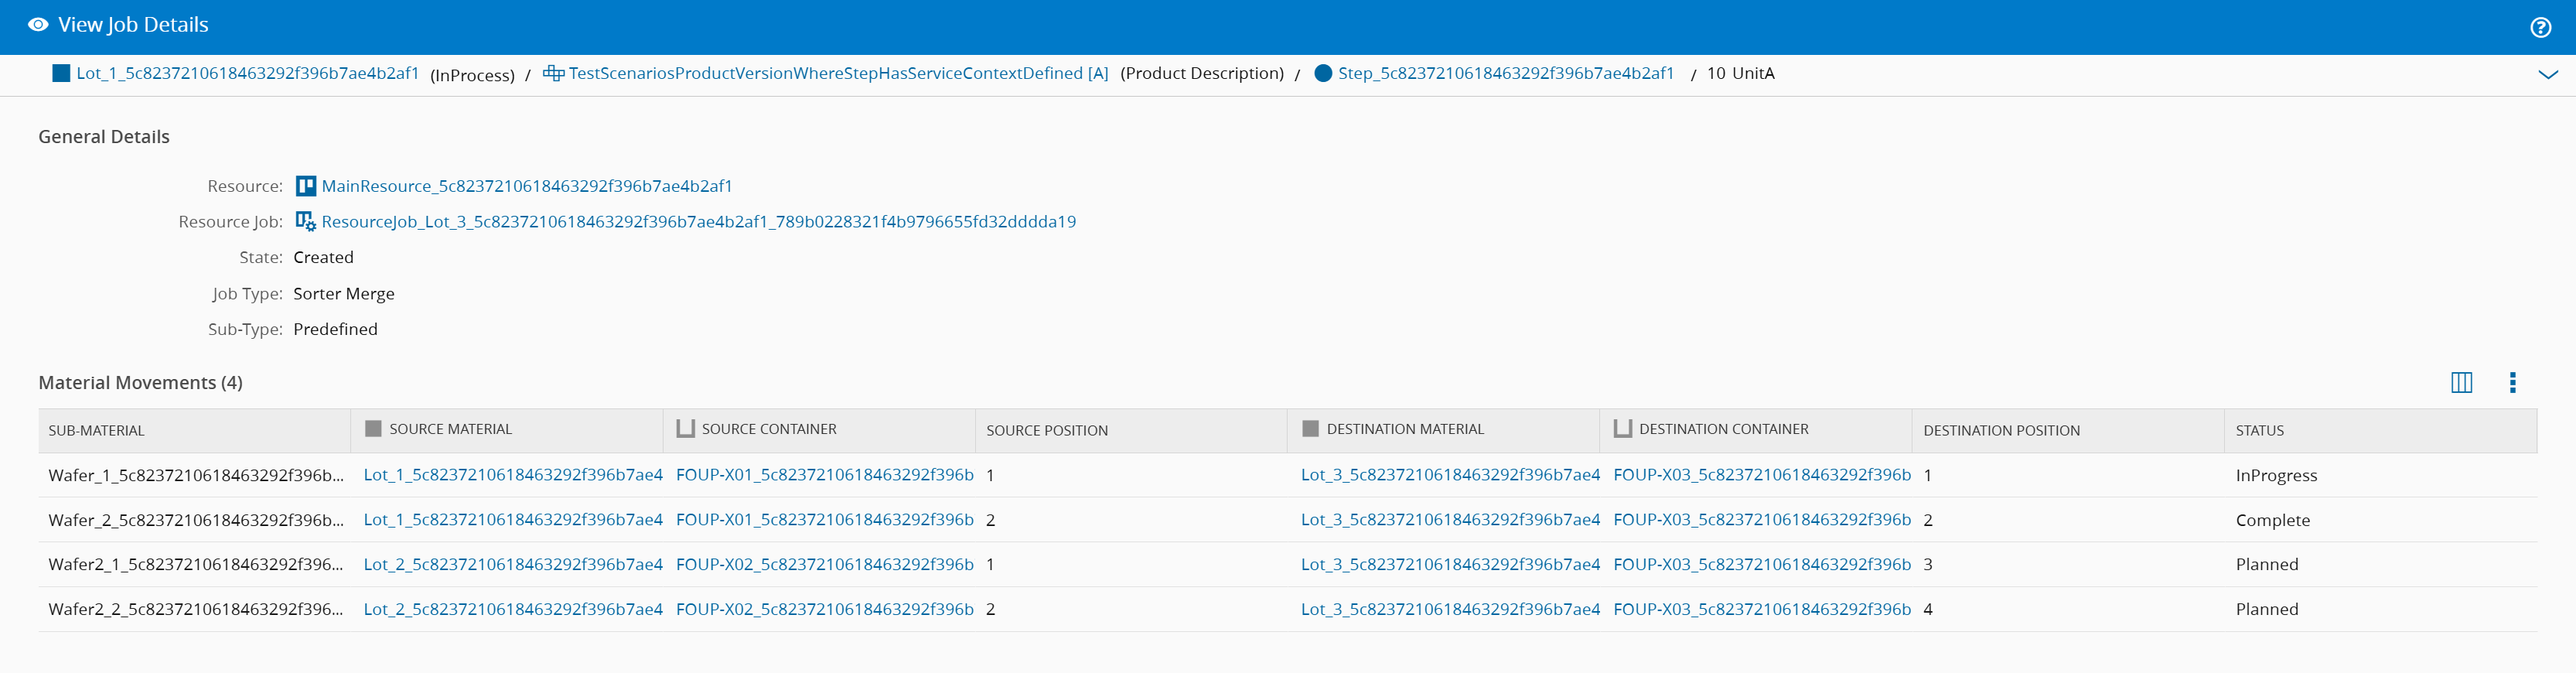The height and width of the screenshot is (673, 2576).
Task: Open the three-dot options menu
Action: [x=2512, y=383]
